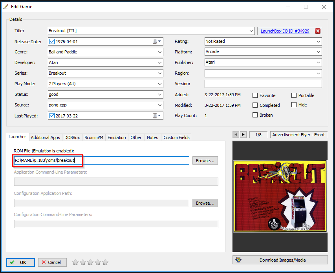Expand the Play Mode dropdown
Screen dimensions: 335x273
tap(159, 84)
